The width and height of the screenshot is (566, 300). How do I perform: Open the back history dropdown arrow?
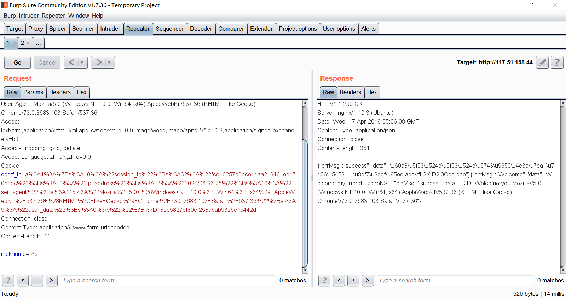point(82,62)
